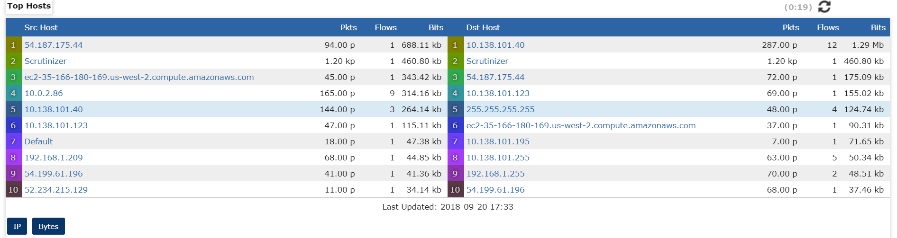Open destination host 10.138.101.195

[x=498, y=141]
